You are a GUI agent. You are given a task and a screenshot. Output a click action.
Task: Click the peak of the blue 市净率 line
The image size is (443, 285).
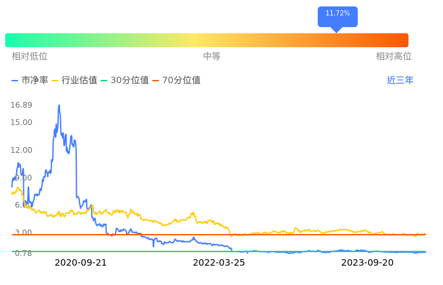(x=59, y=106)
